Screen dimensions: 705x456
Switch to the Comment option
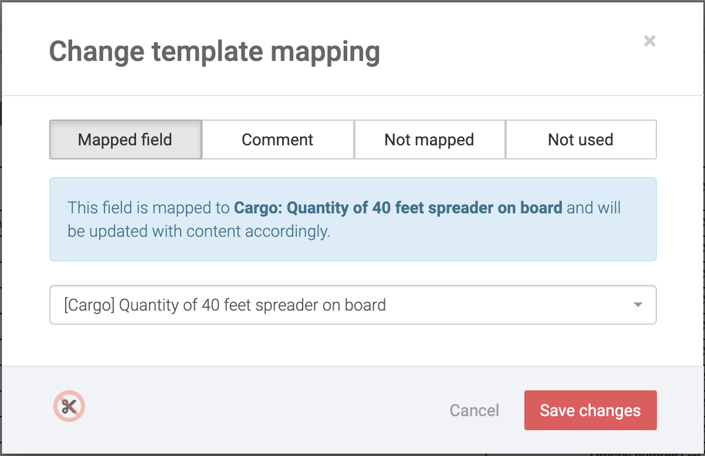pos(277,139)
